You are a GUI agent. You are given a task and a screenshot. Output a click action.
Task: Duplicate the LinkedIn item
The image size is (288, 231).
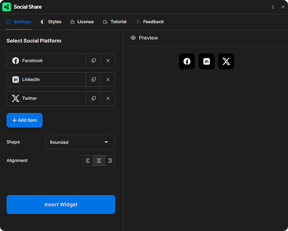94,80
